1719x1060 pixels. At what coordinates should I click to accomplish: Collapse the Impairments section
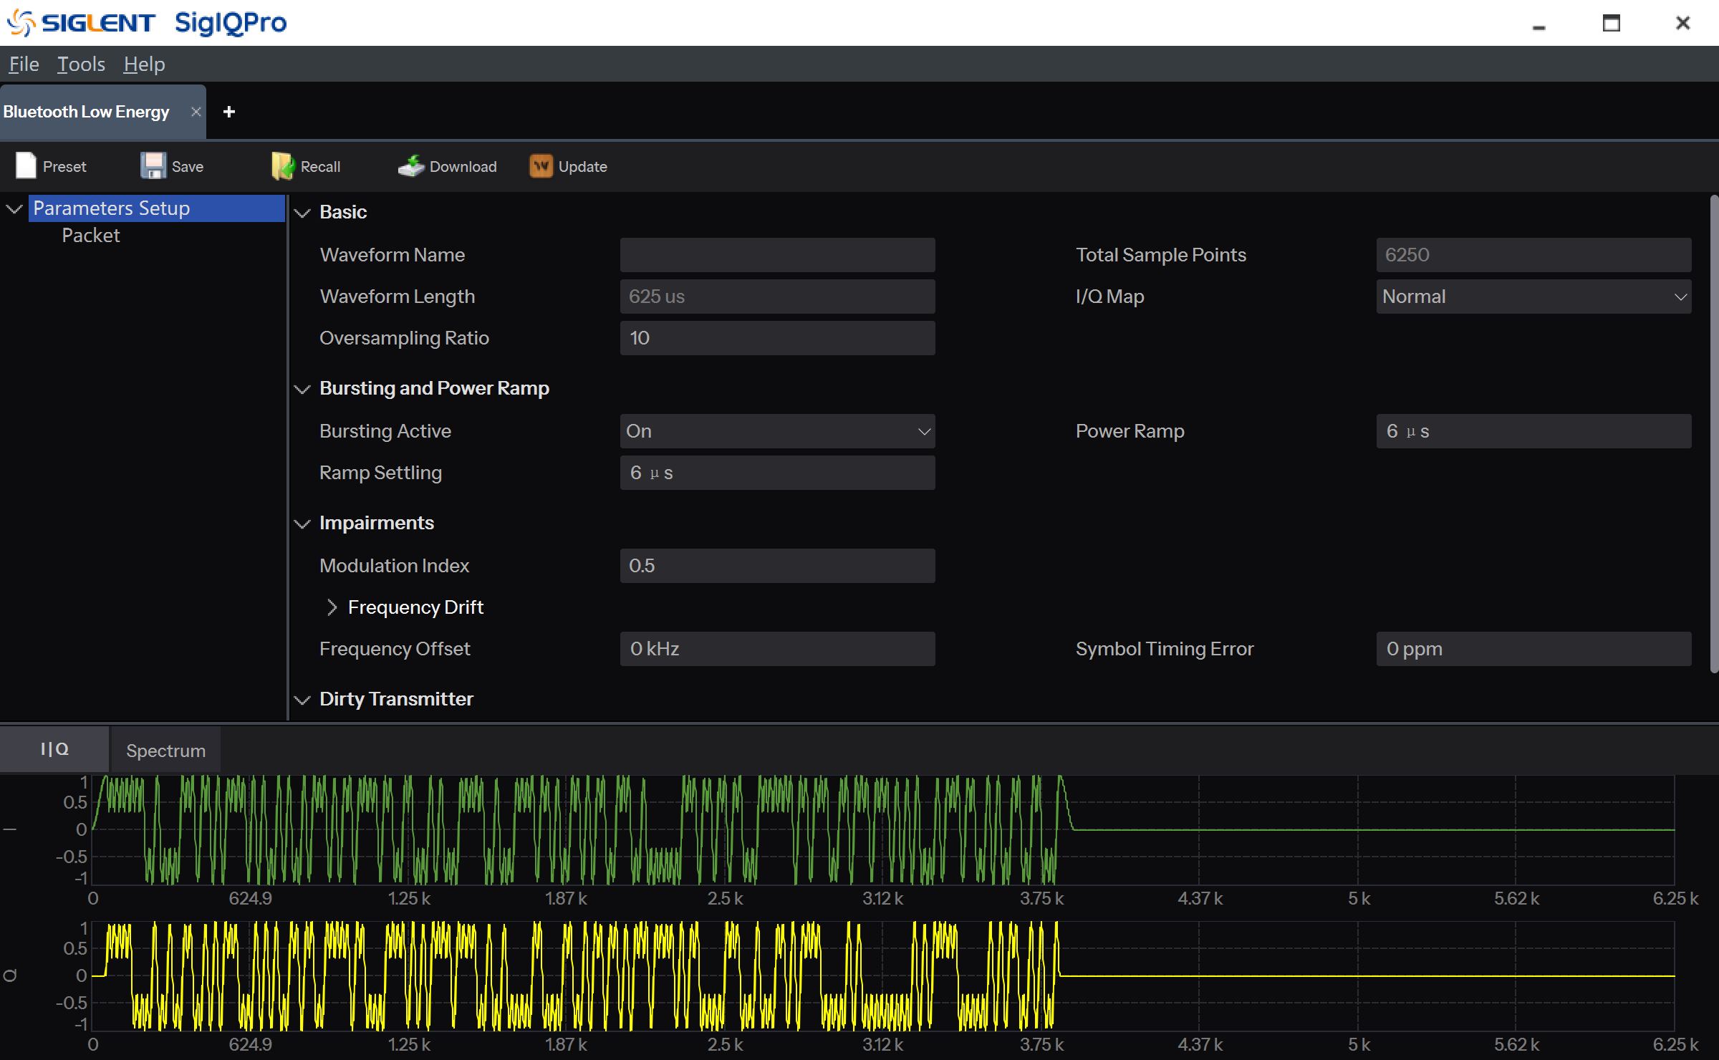click(303, 524)
